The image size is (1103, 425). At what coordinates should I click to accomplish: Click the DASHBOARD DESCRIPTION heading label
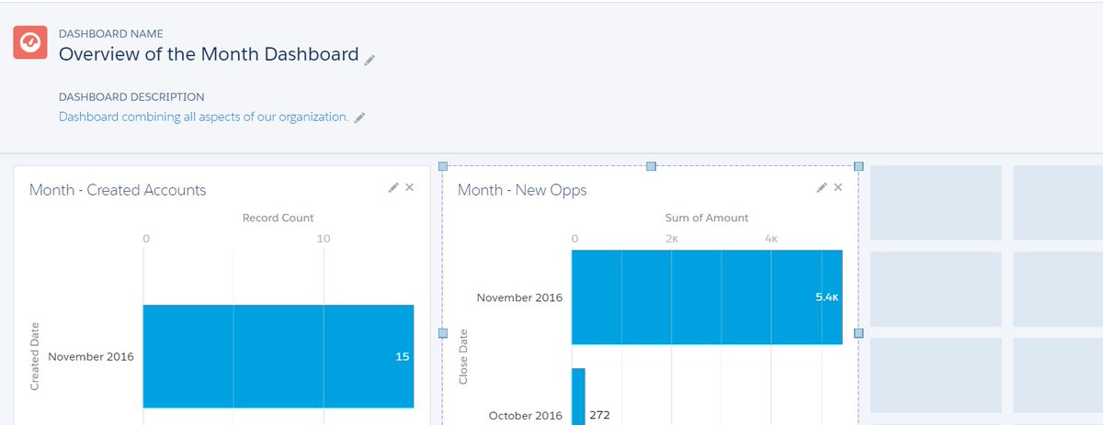(x=131, y=96)
